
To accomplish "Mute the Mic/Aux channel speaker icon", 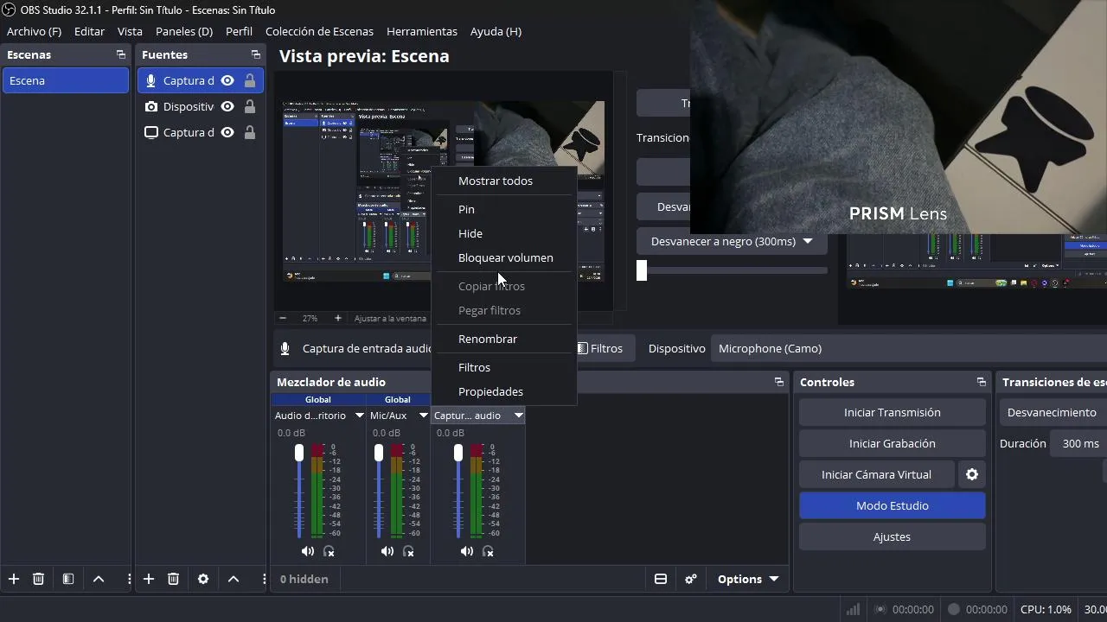I will point(387,551).
